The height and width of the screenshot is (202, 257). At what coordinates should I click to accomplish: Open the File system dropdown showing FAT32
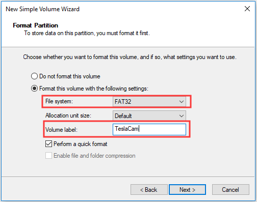click(149, 102)
